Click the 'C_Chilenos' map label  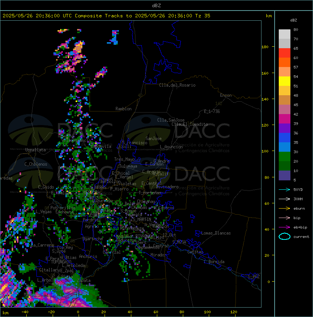coord(36,164)
